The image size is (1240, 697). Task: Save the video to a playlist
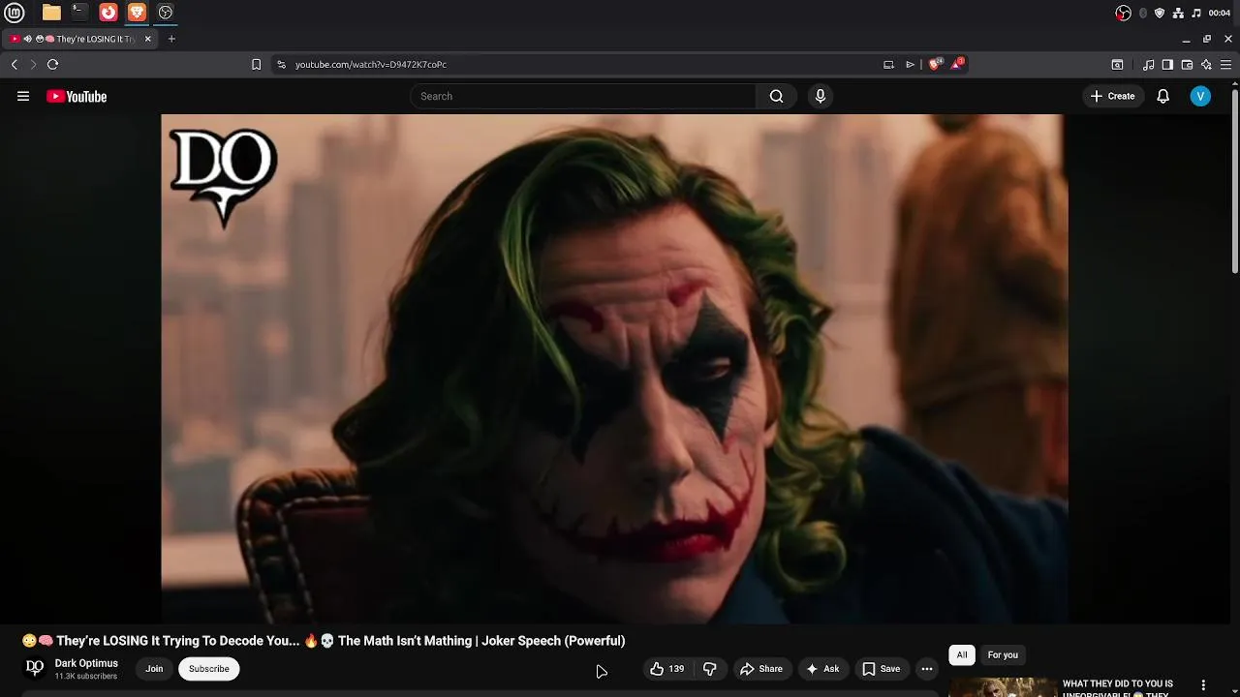(882, 668)
